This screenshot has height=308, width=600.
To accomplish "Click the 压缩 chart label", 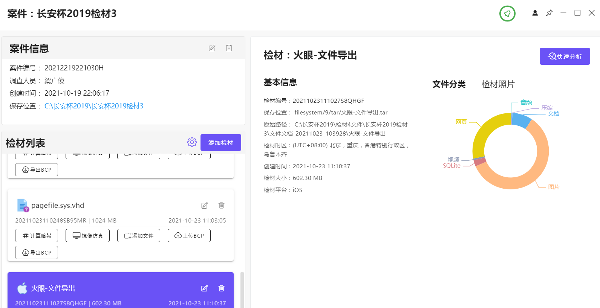I will click(x=547, y=108).
